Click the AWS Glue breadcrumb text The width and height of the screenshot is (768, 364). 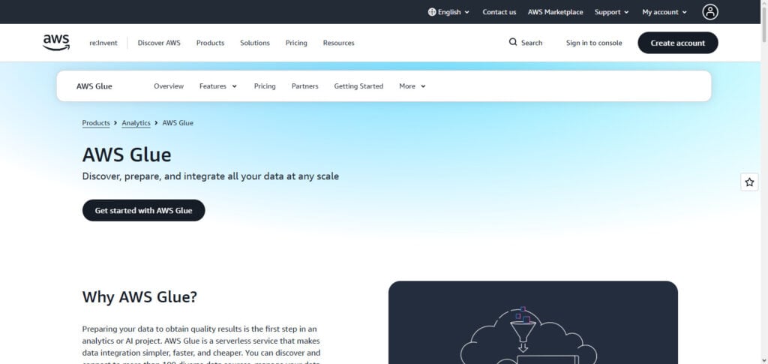click(x=178, y=123)
